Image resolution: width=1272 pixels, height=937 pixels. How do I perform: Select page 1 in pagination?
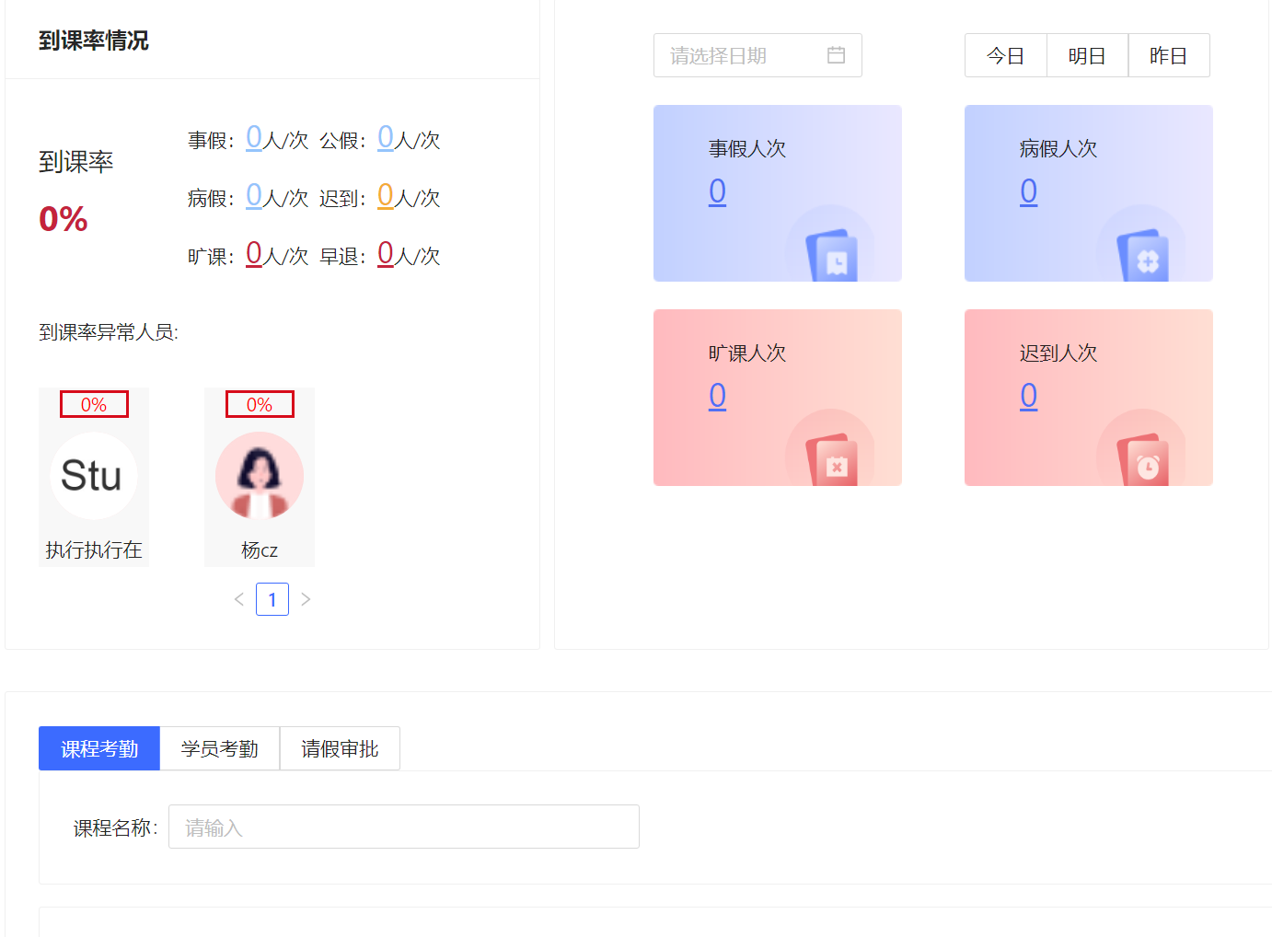(x=272, y=599)
